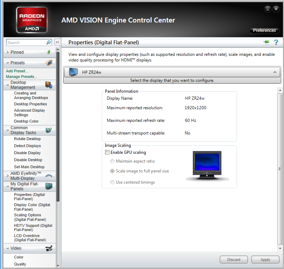This screenshot has width=284, height=269.
Task: Click the Video camera icon
Action: (49, 248)
